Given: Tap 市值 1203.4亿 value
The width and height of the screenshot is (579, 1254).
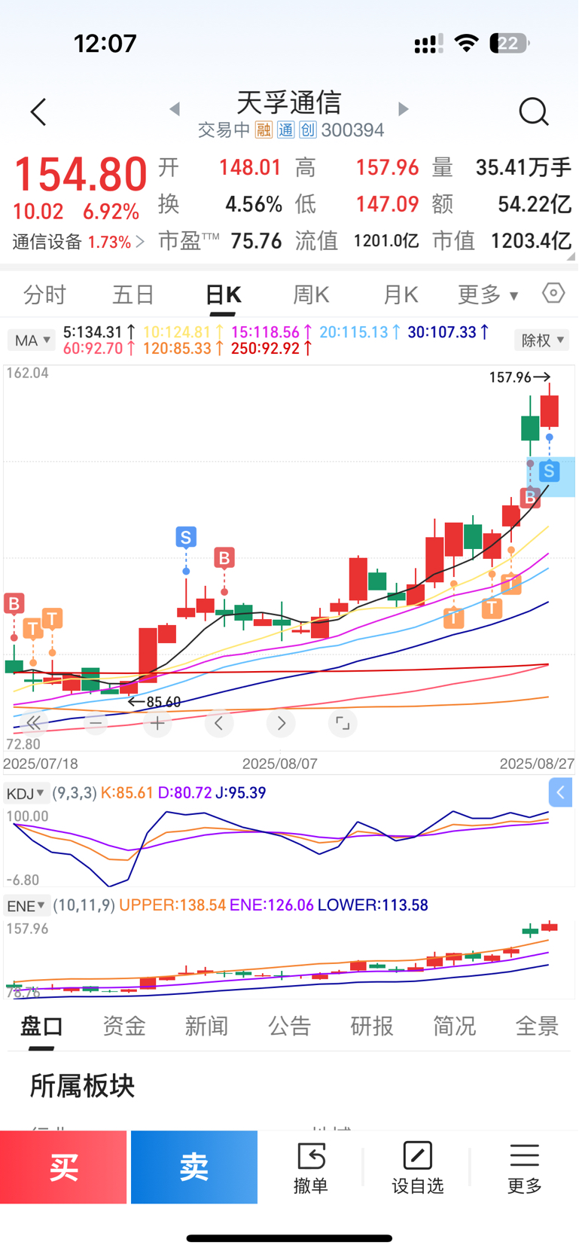Looking at the screenshot, I should click(531, 241).
